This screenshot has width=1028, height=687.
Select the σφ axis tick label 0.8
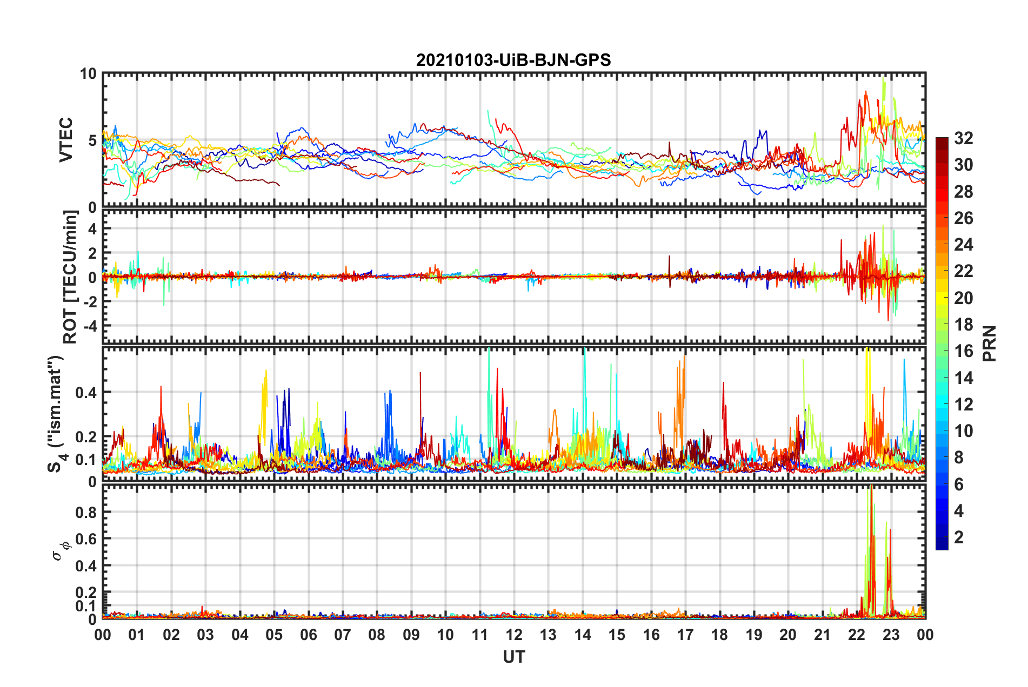[x=86, y=512]
